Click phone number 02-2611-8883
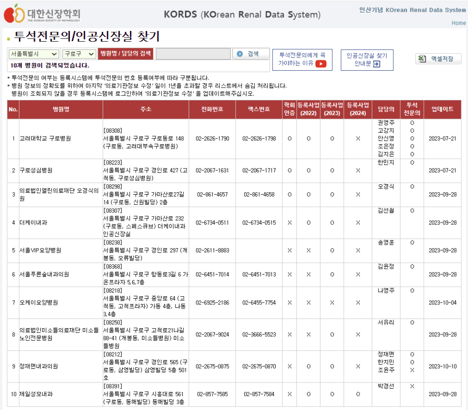Screen dimensions: 468x410 tap(213, 250)
